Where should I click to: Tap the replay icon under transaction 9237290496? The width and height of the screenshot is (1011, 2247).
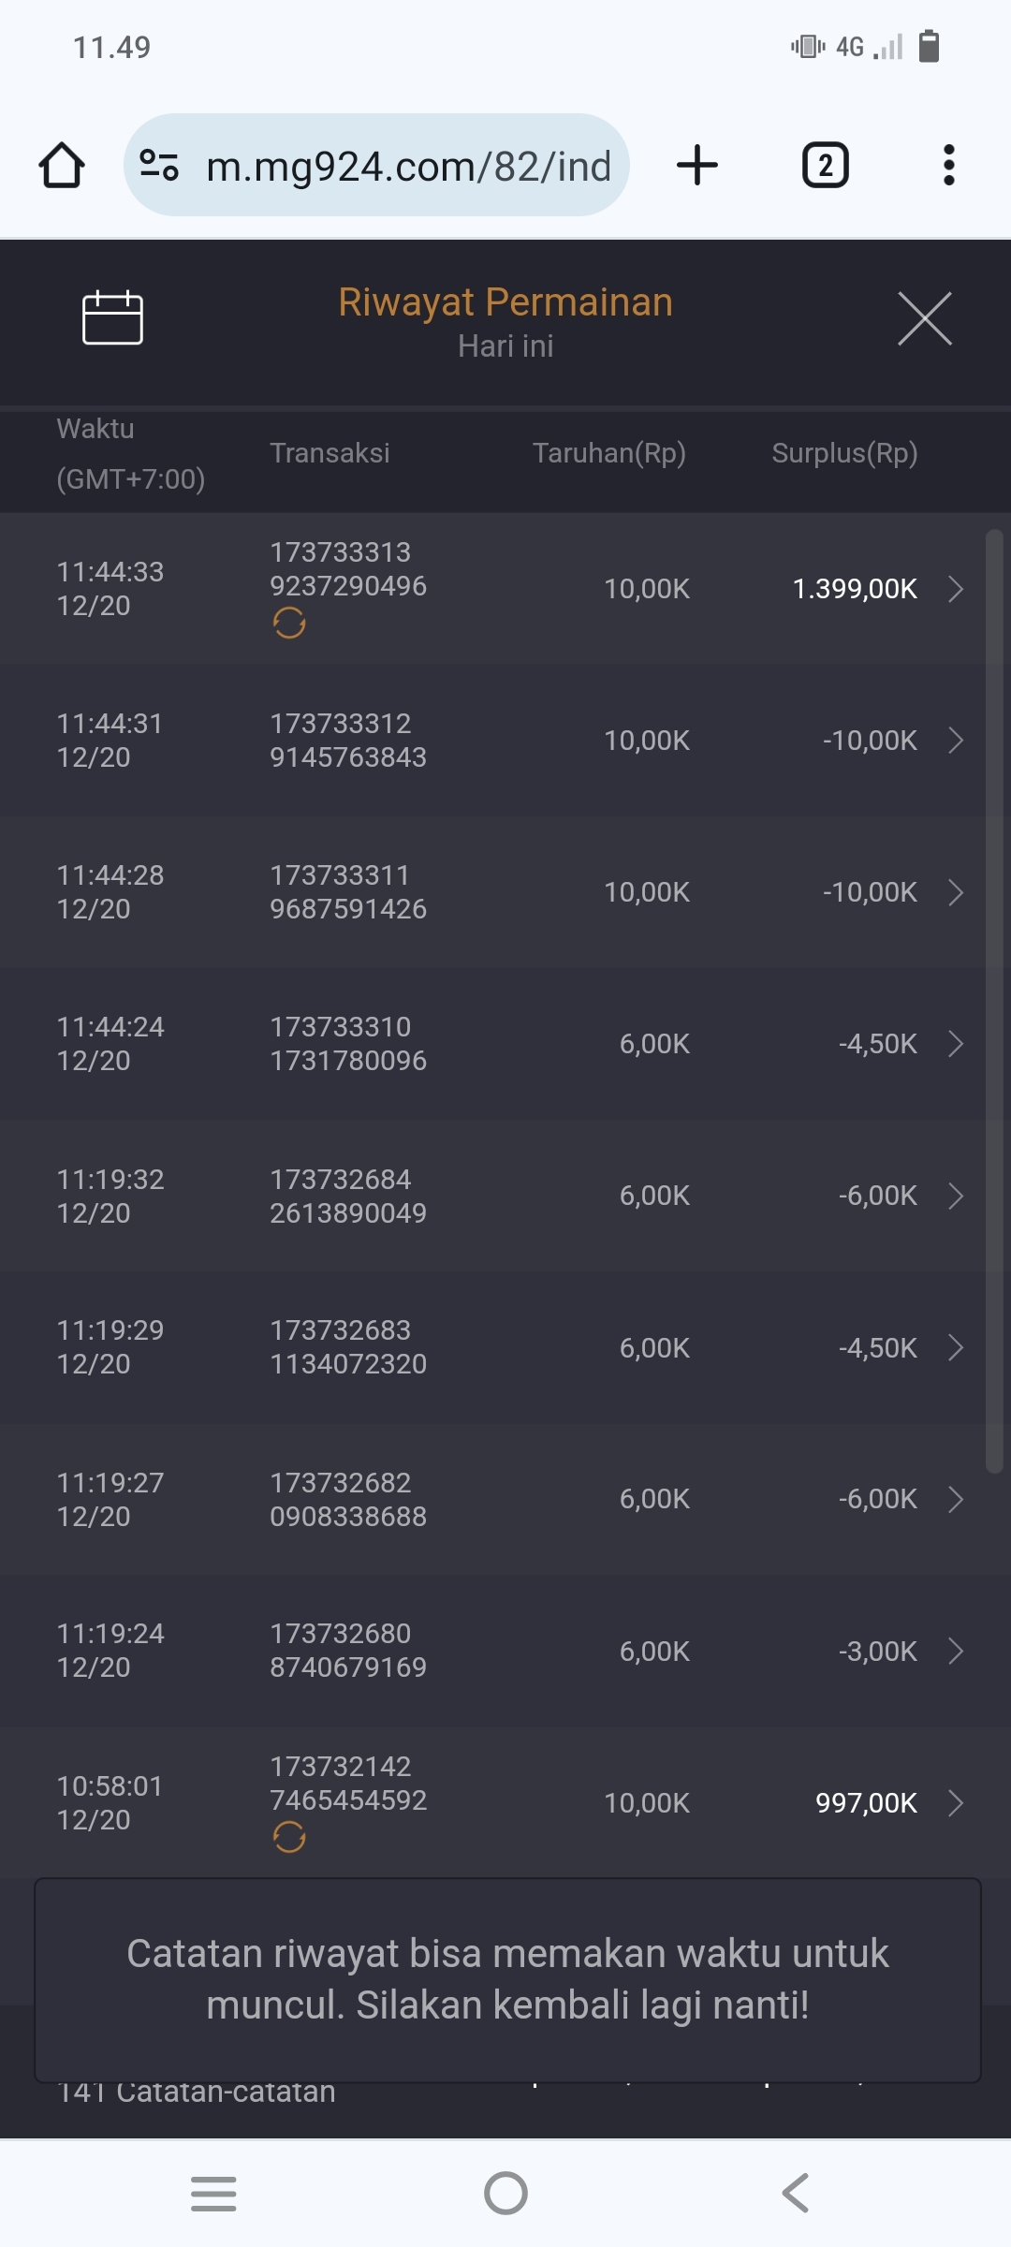[289, 623]
